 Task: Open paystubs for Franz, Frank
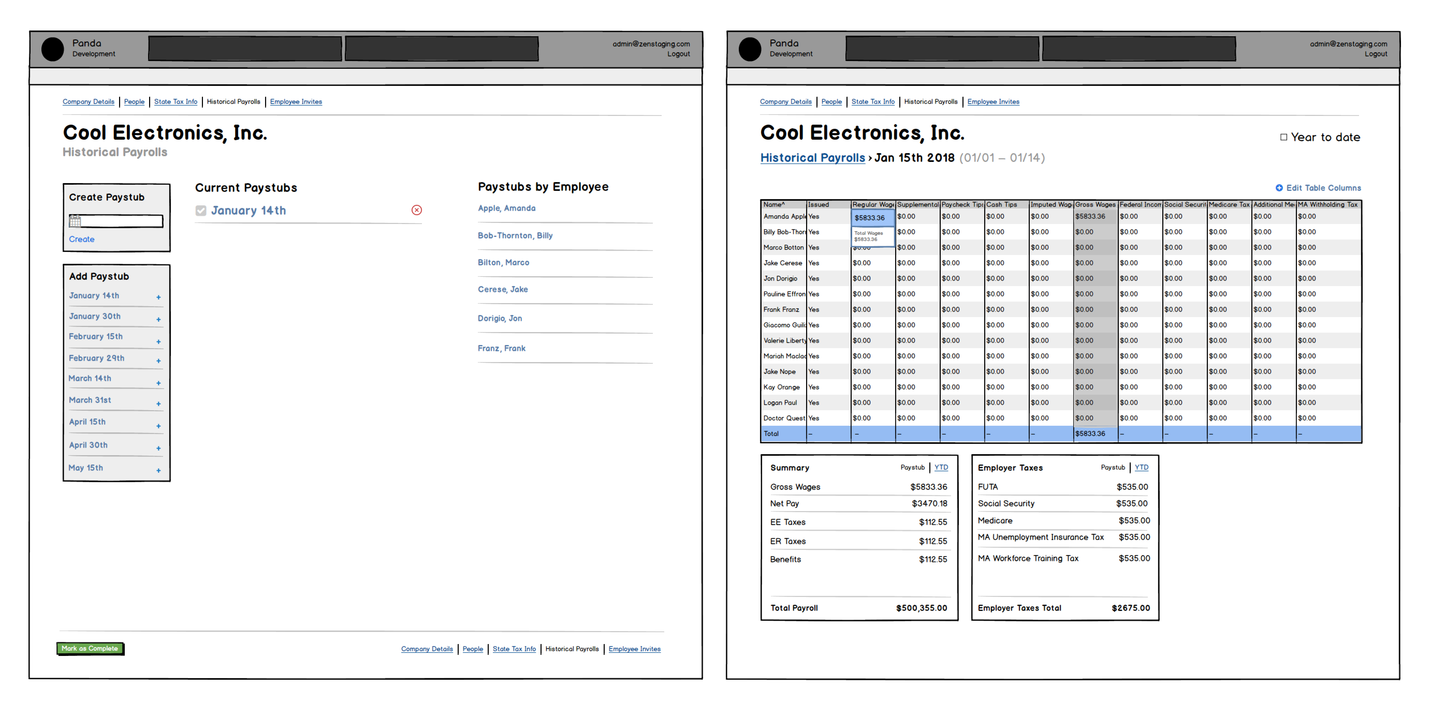tap(502, 348)
